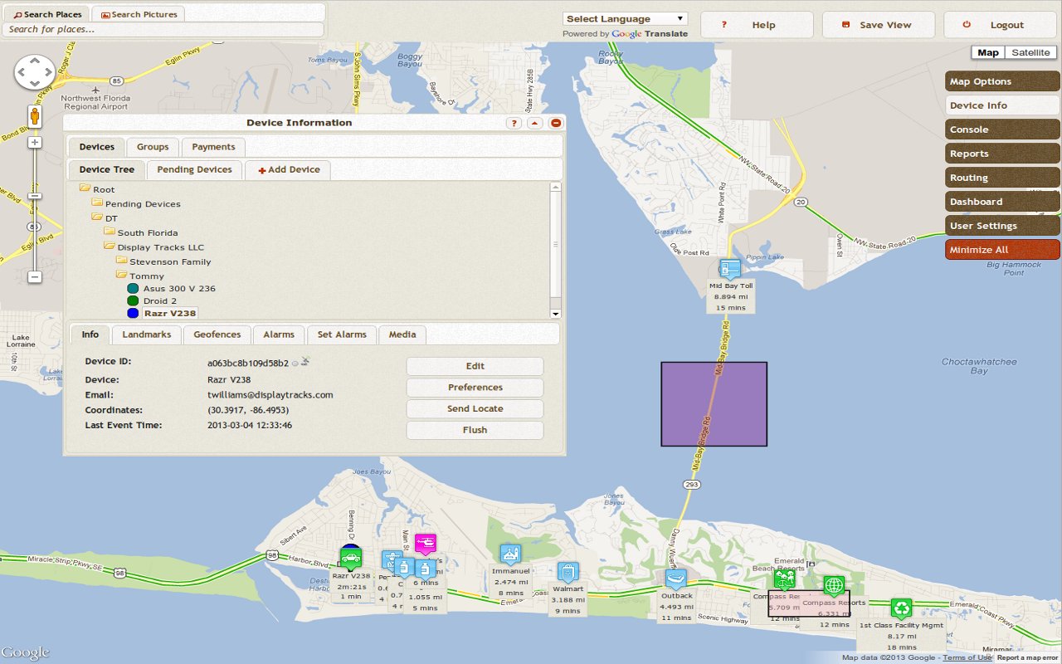Collapse the Display Tracks LLC folder
The height and width of the screenshot is (664, 1062).
click(110, 247)
